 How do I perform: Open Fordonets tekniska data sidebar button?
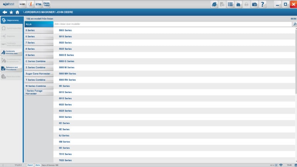[12, 52]
